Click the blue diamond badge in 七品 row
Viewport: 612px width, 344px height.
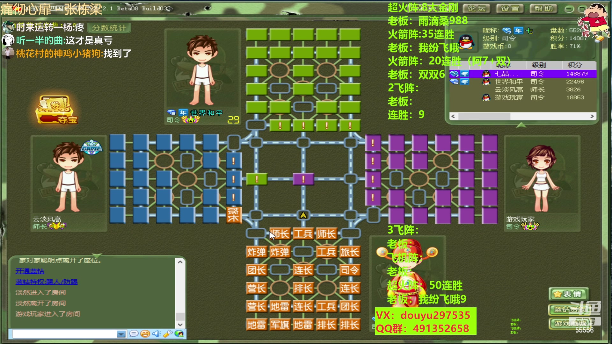point(454,74)
